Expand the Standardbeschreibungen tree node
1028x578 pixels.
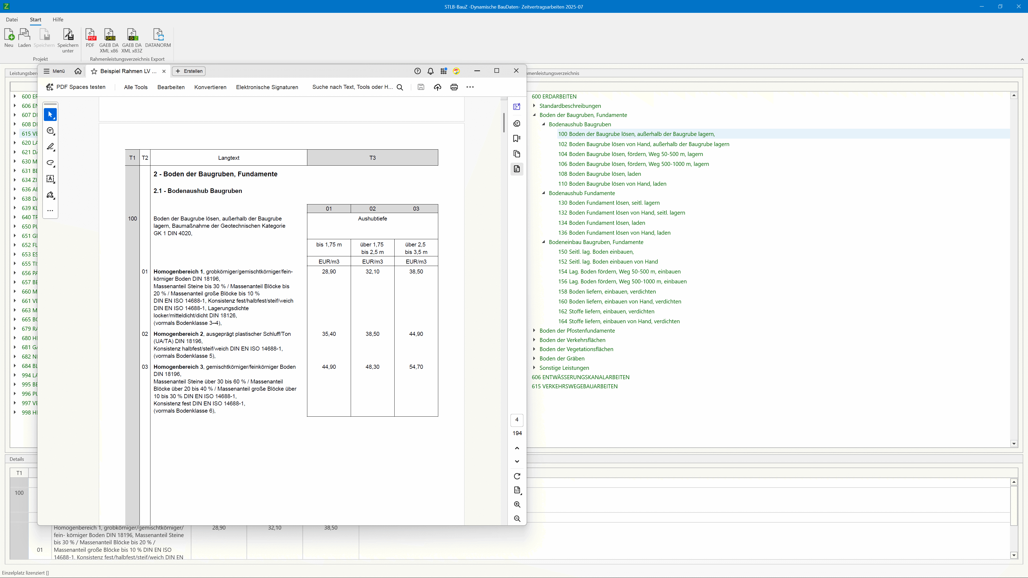[534, 106]
